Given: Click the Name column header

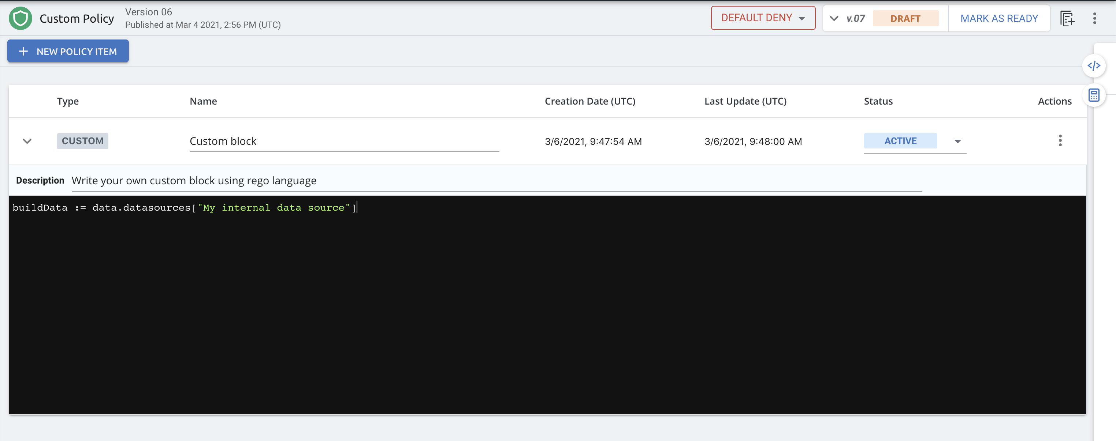Looking at the screenshot, I should (x=203, y=101).
